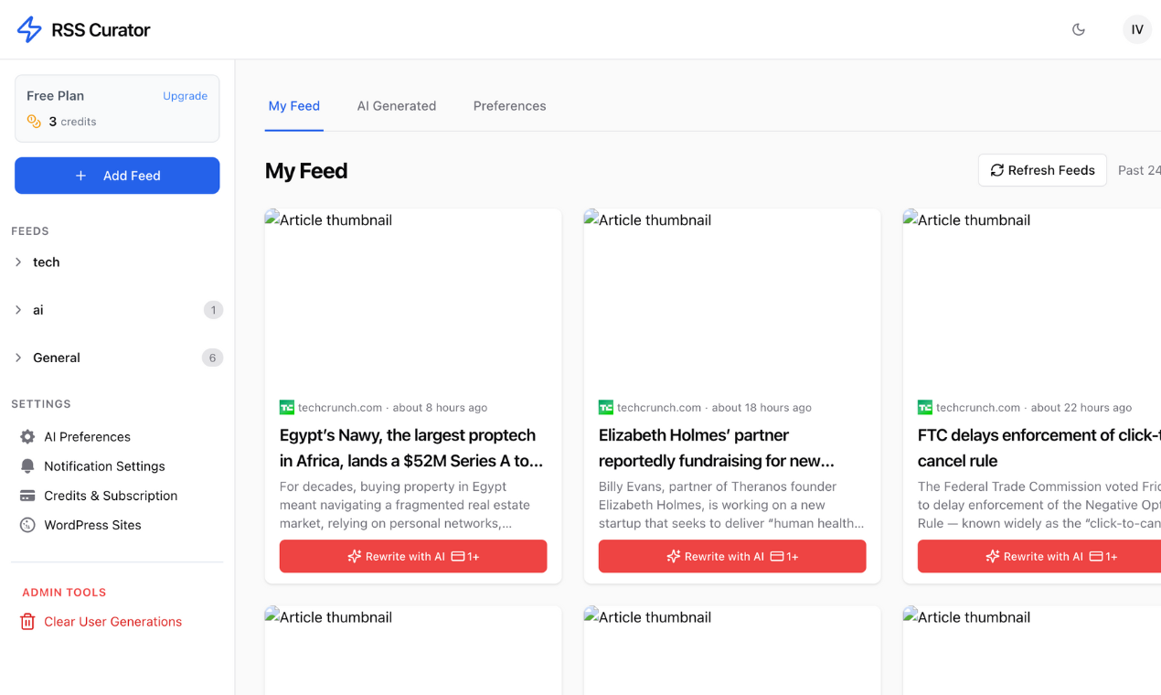Click Clear User Generations text
The height and width of the screenshot is (695, 1161).
[112, 621]
